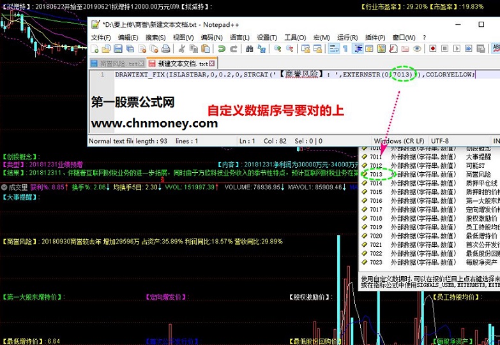Click the Stop macro recording square icon
This screenshot has width=500, height=345.
point(445,48)
